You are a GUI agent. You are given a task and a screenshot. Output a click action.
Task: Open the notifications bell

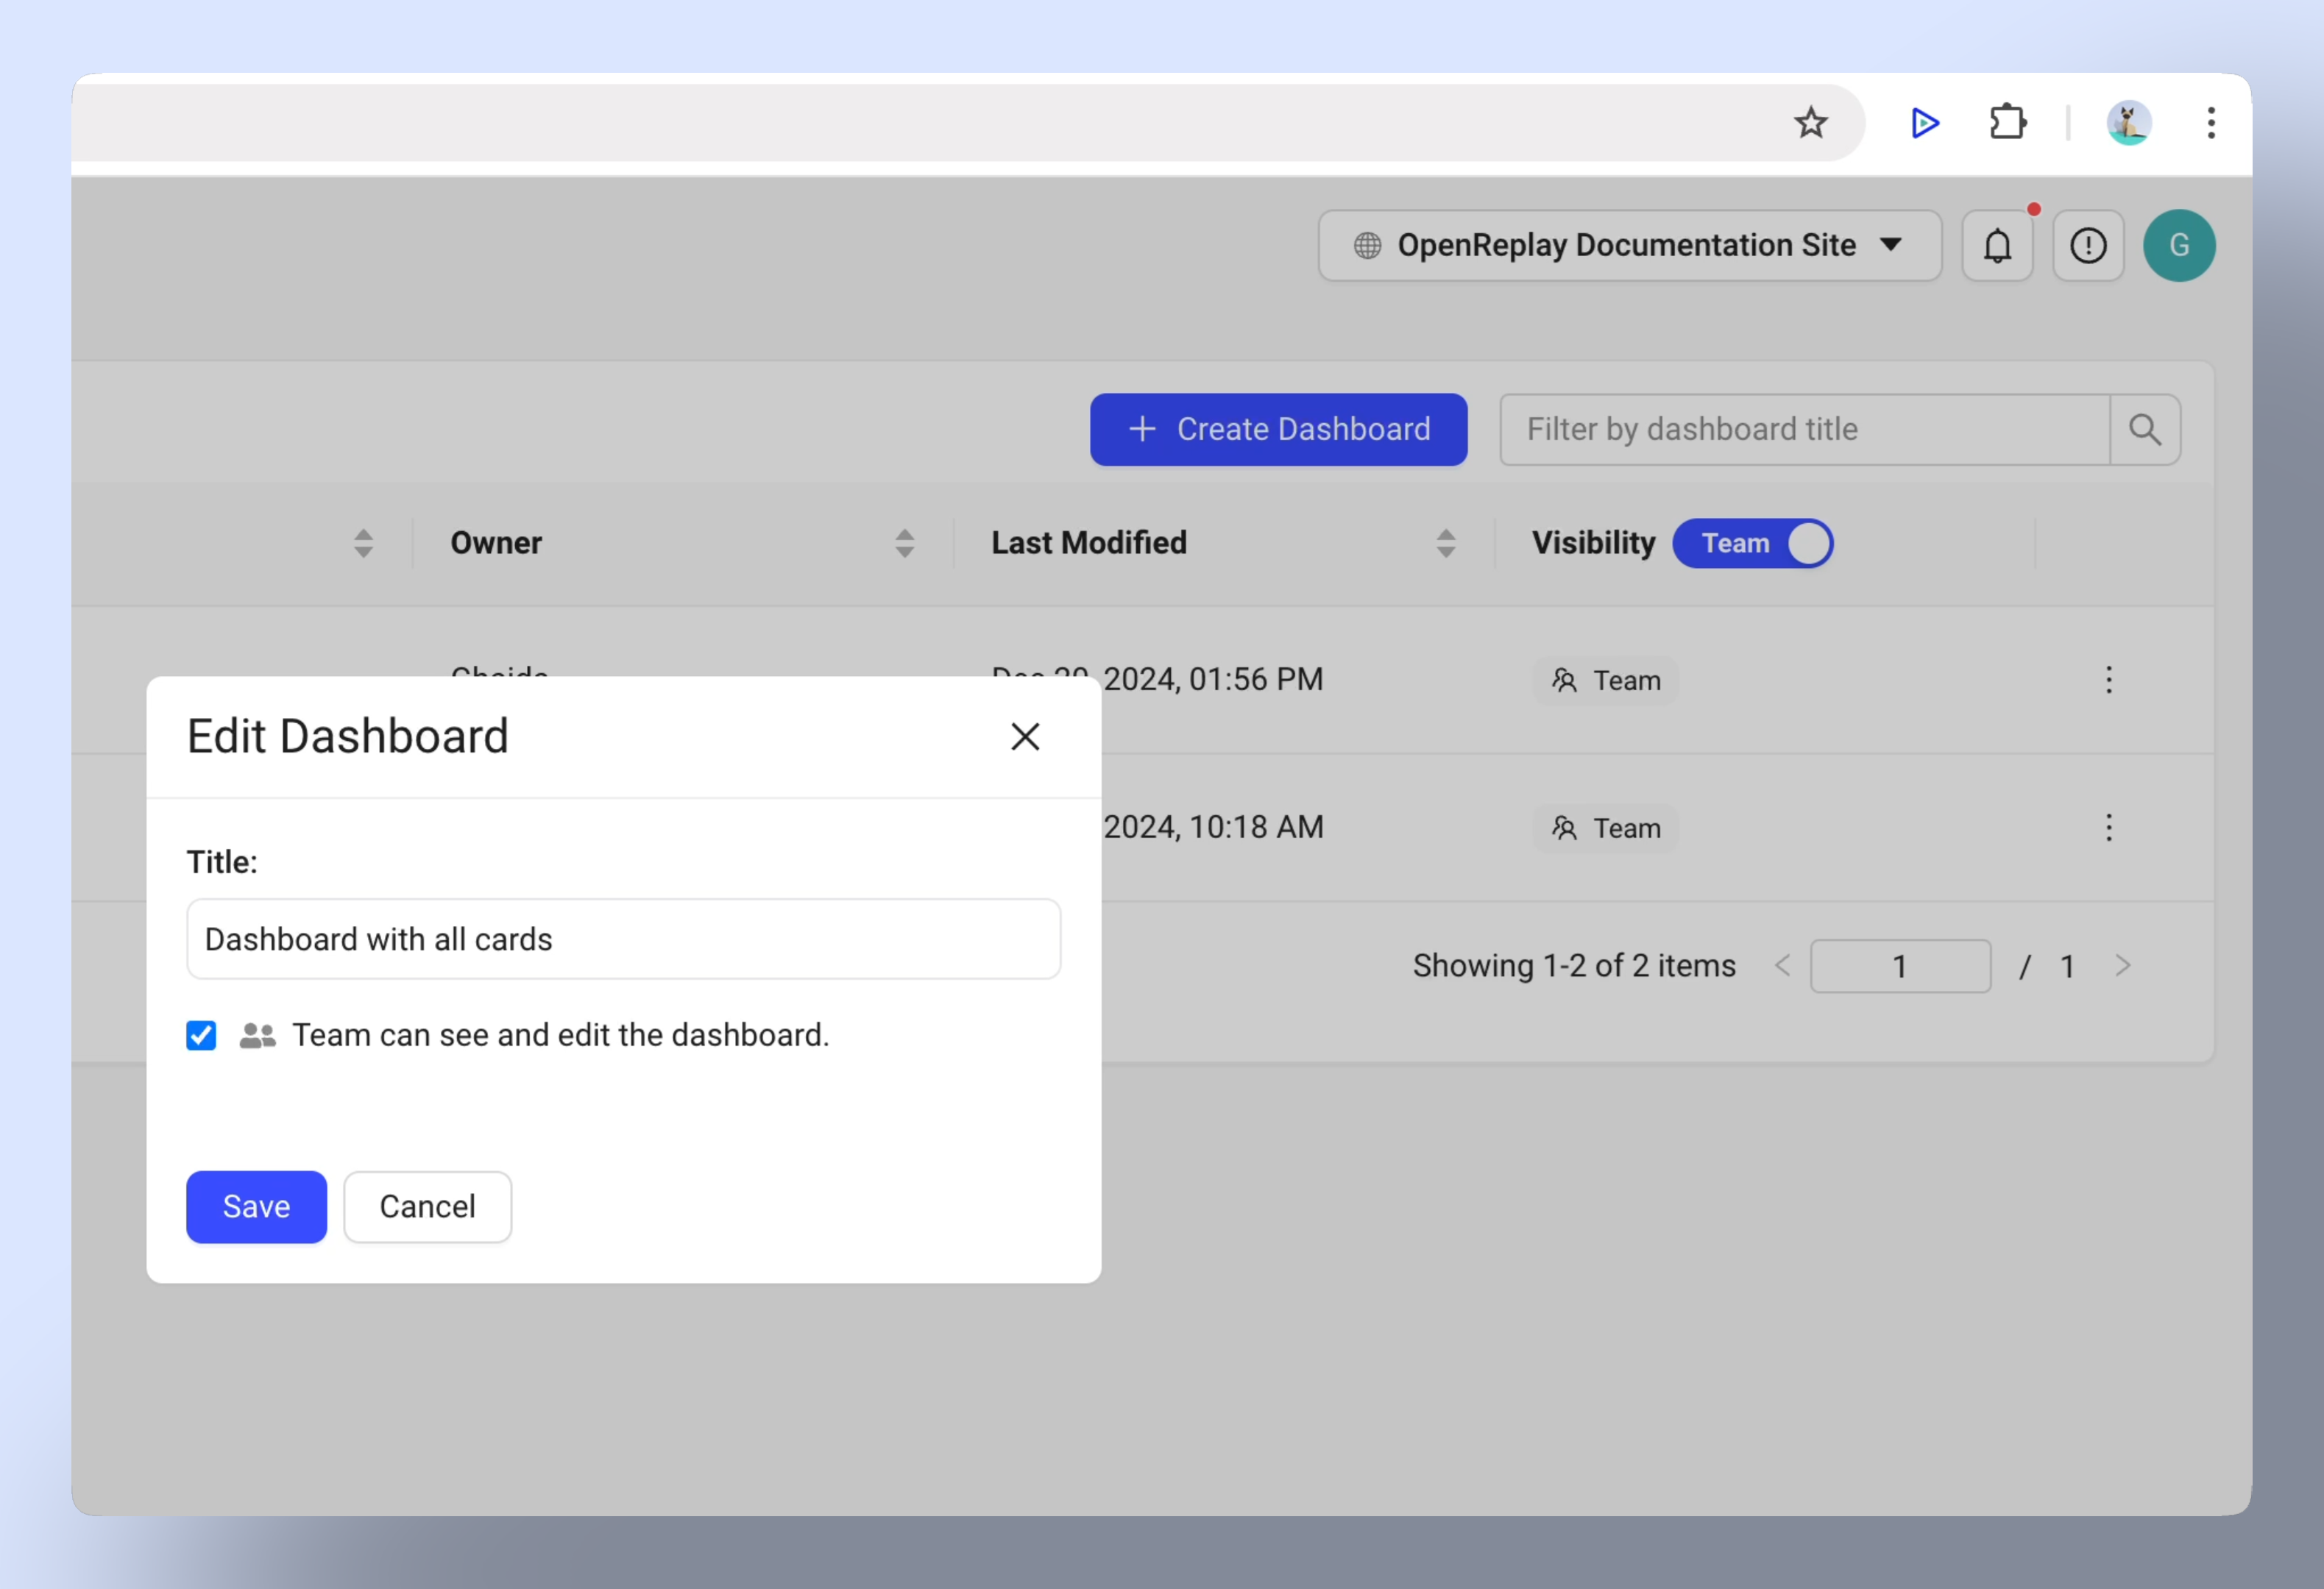1997,245
